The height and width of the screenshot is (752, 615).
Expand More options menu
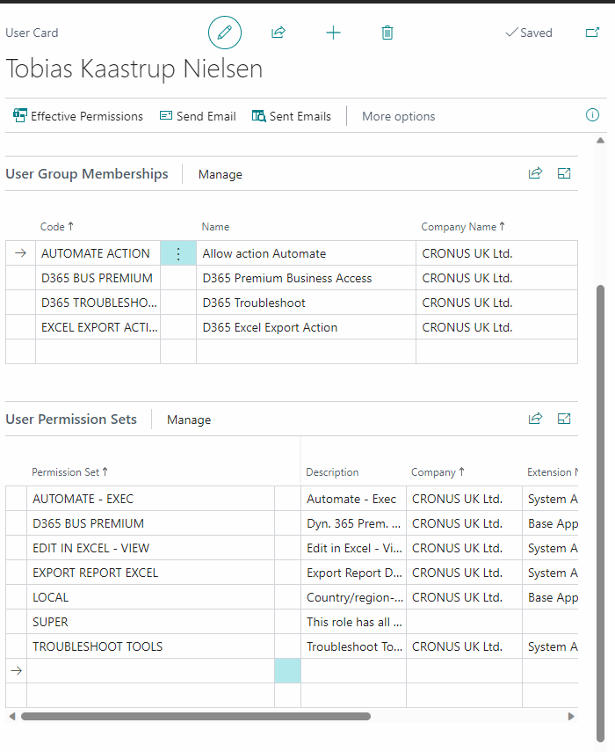pos(398,116)
